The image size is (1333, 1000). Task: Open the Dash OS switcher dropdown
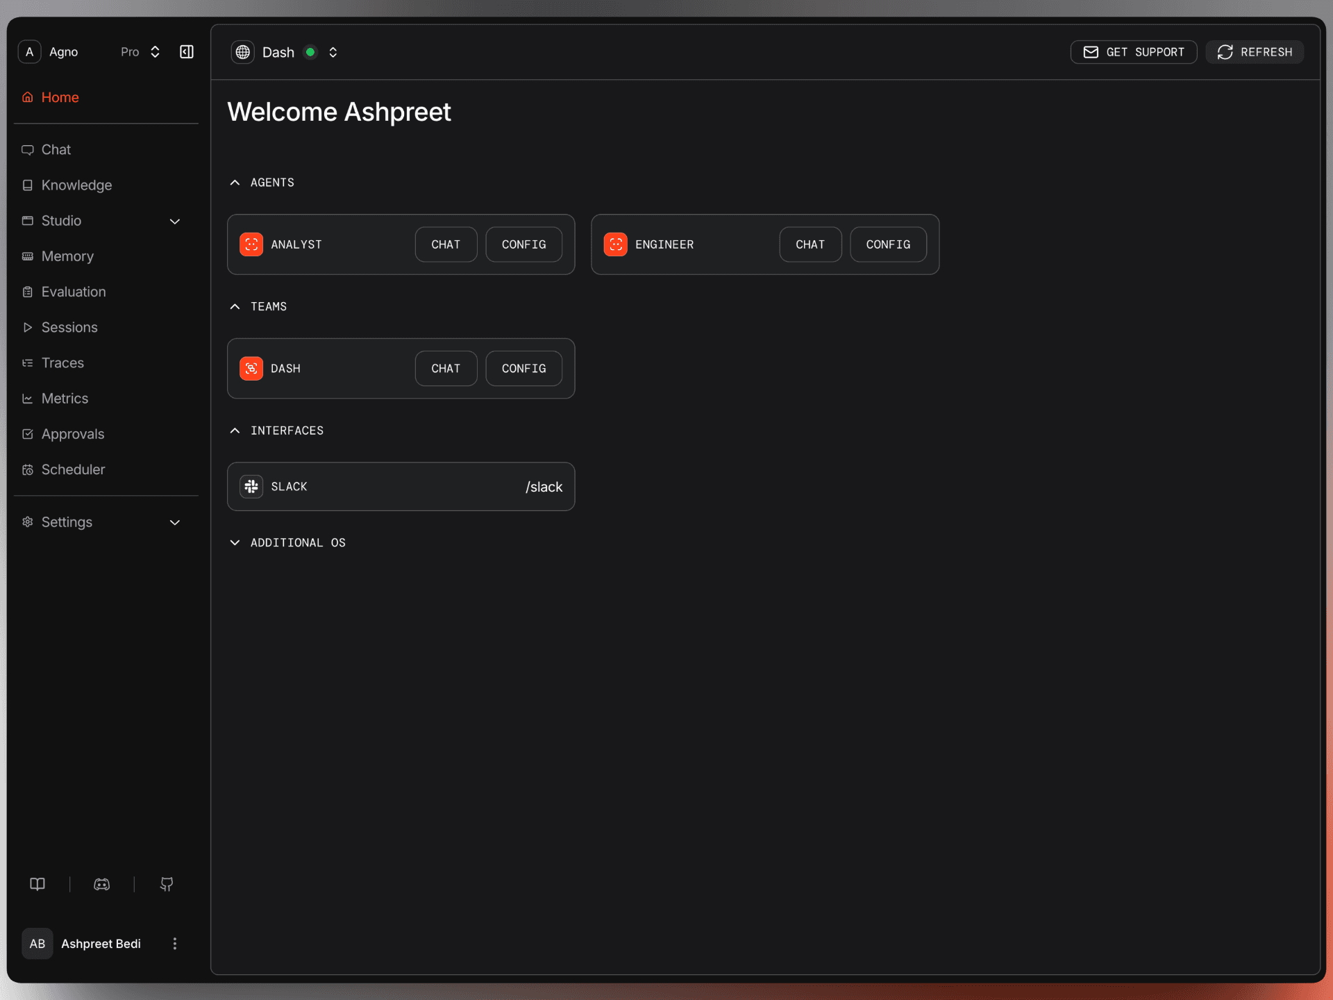(x=333, y=52)
